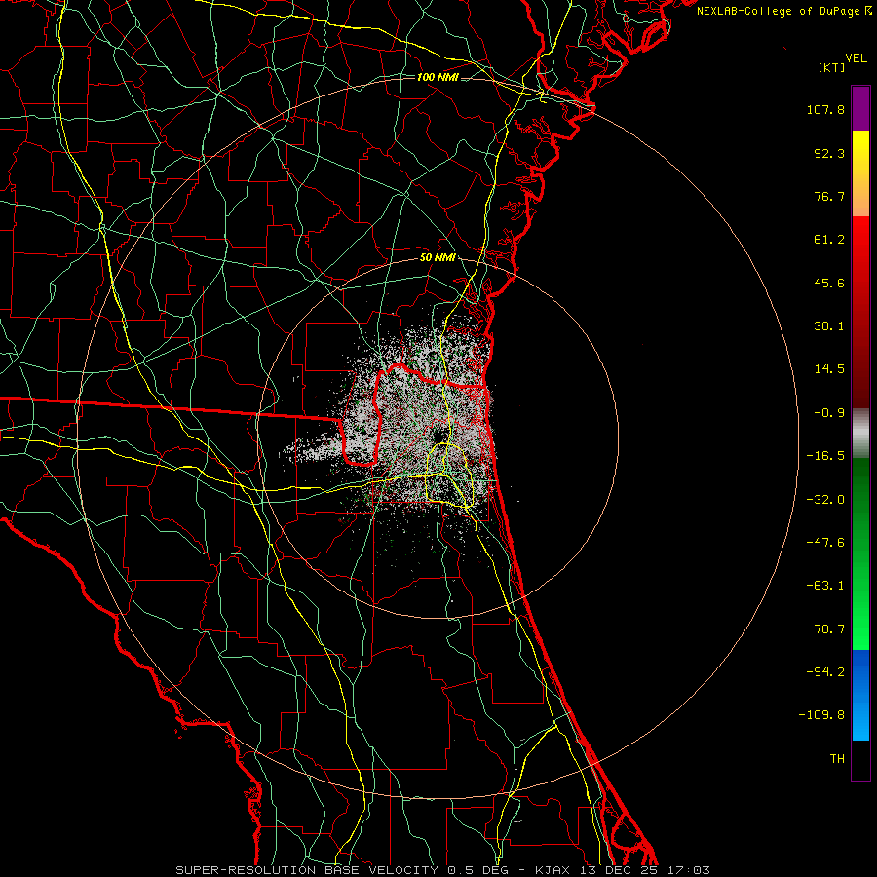Image resolution: width=877 pixels, height=877 pixels.
Task: Click the -94.2 legend value
Action: (825, 671)
